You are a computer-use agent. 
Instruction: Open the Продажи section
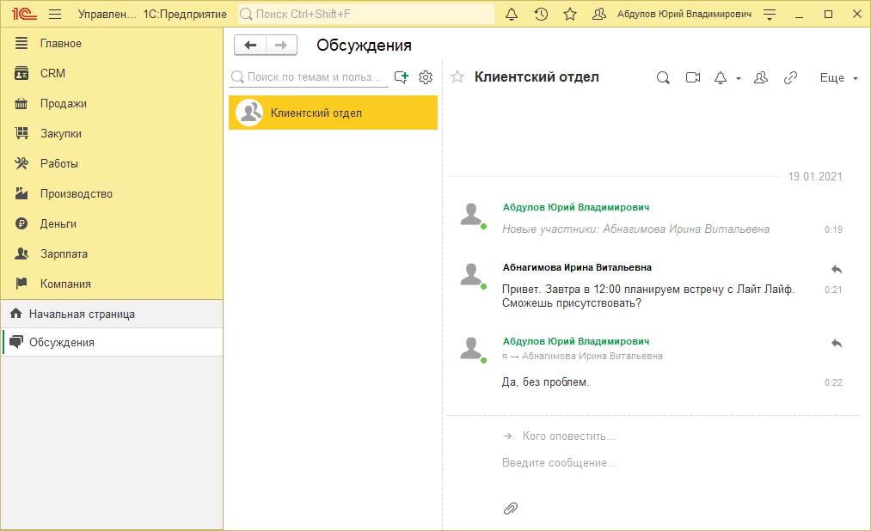63,103
